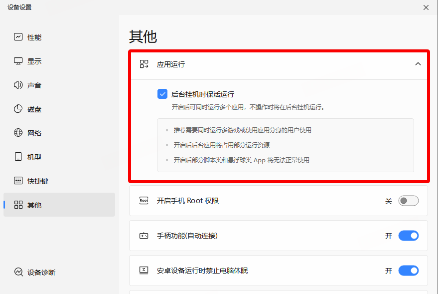This screenshot has width=438, height=294.
Task: Click the 显示 monitor icon in sidebar
Action: point(18,61)
